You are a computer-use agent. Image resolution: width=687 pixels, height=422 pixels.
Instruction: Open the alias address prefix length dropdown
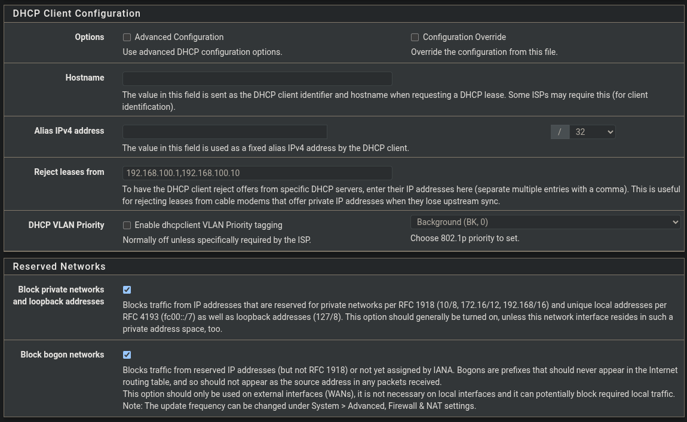tap(592, 131)
